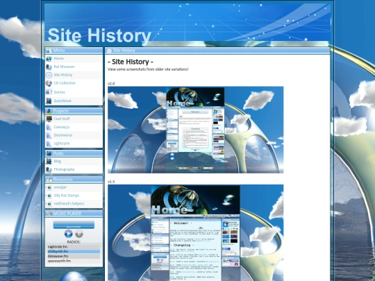The image size is (375, 281).
Task: Select the chillsynth.fm radio station
Action: [x=74, y=251]
